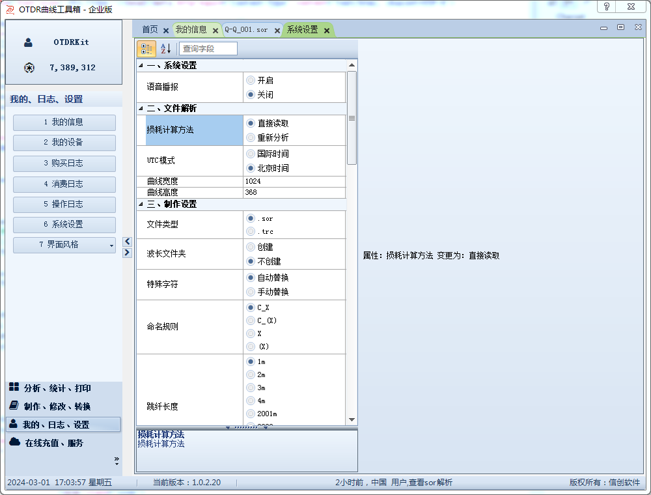Collapse the 一、系统设置 section
Screen dimensions: 651x495
[141, 66]
